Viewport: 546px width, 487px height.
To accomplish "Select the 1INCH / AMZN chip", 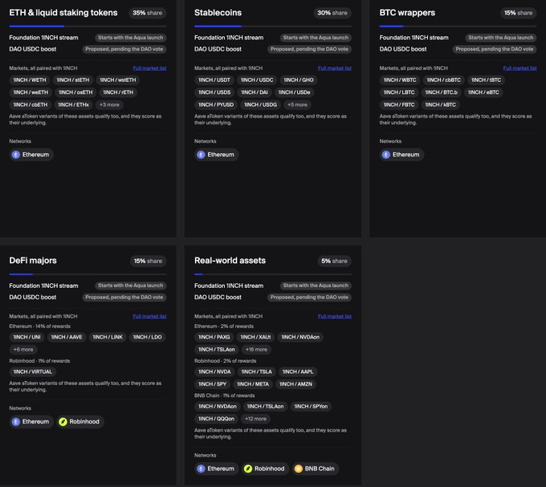I will click(295, 384).
